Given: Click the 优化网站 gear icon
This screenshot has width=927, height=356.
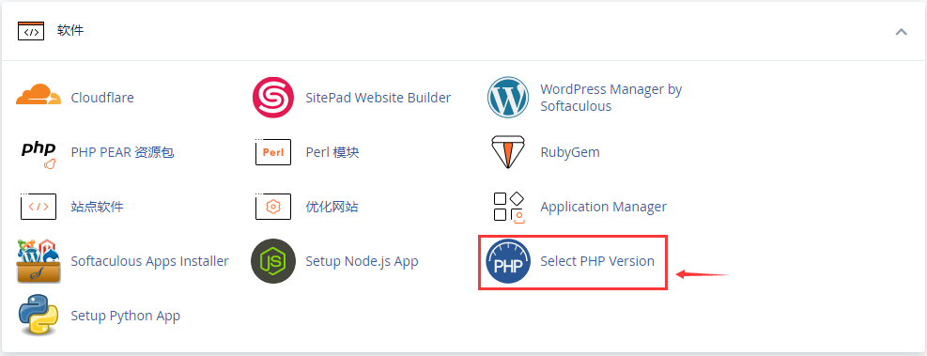Looking at the screenshot, I should click(273, 207).
